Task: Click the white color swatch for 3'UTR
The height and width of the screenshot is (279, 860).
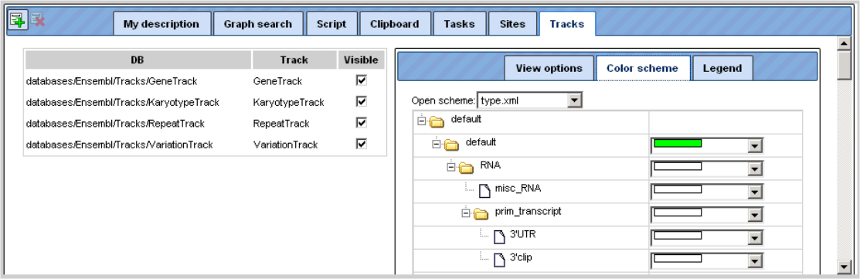Action: coord(678,236)
